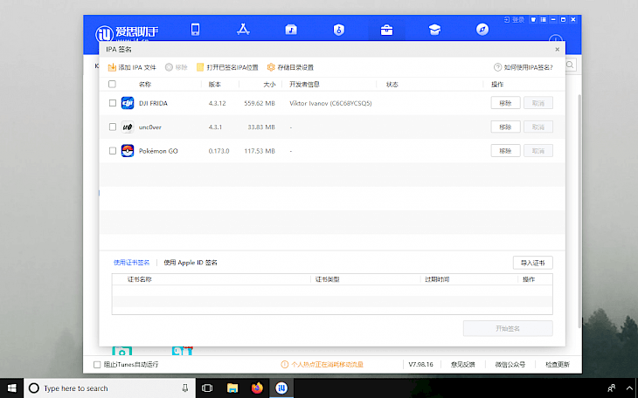Click the microphone icon in taskbar search

pyautogui.click(x=185, y=388)
